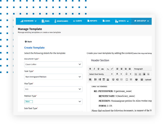The height and width of the screenshot is (127, 166).
Task: Toggle bold formatting in editor toolbar
Action: (90, 69)
